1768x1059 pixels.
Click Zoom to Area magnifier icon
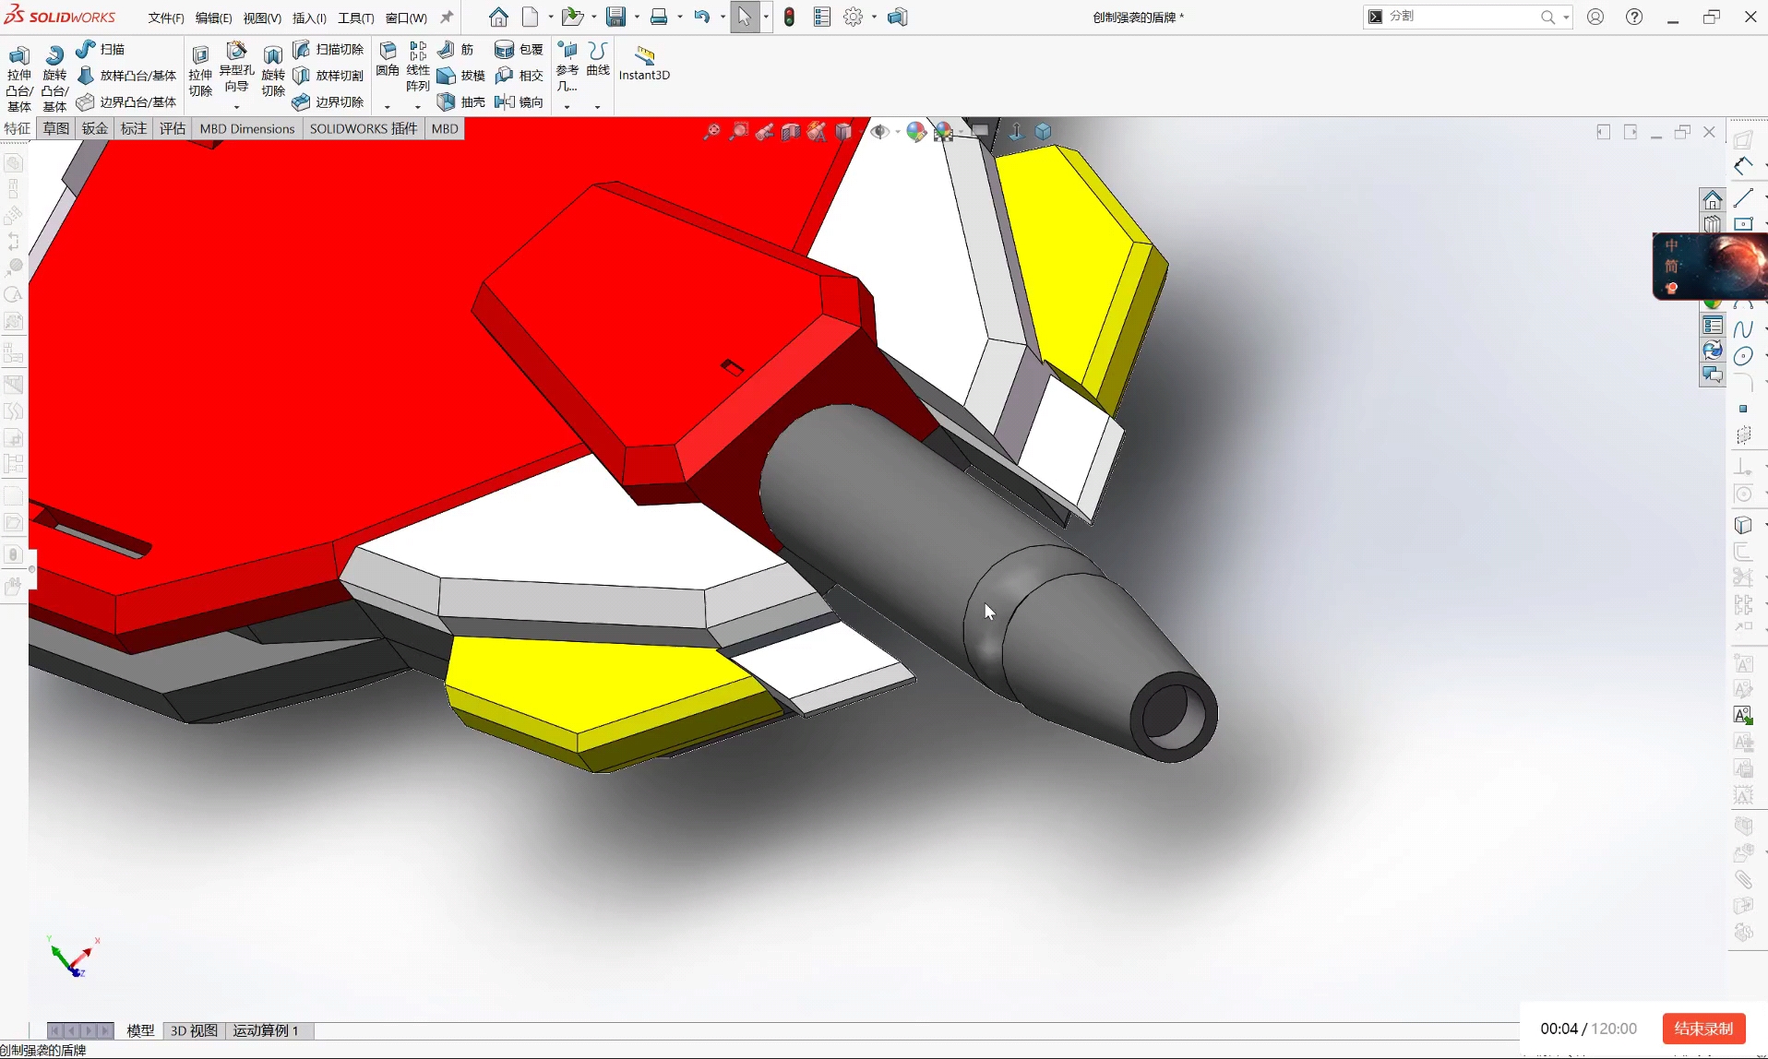[738, 132]
